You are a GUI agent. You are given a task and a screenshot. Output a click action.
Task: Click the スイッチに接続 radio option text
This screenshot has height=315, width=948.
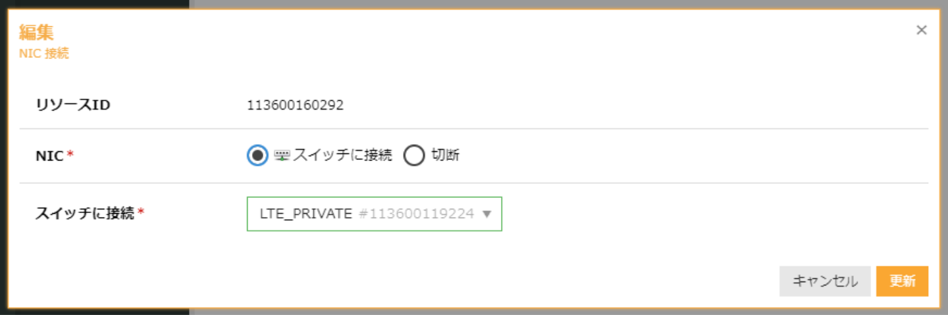[342, 156]
